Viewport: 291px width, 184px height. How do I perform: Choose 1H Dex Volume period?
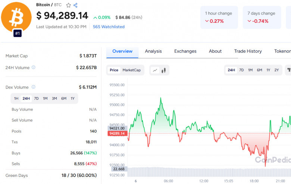coord(16,99)
